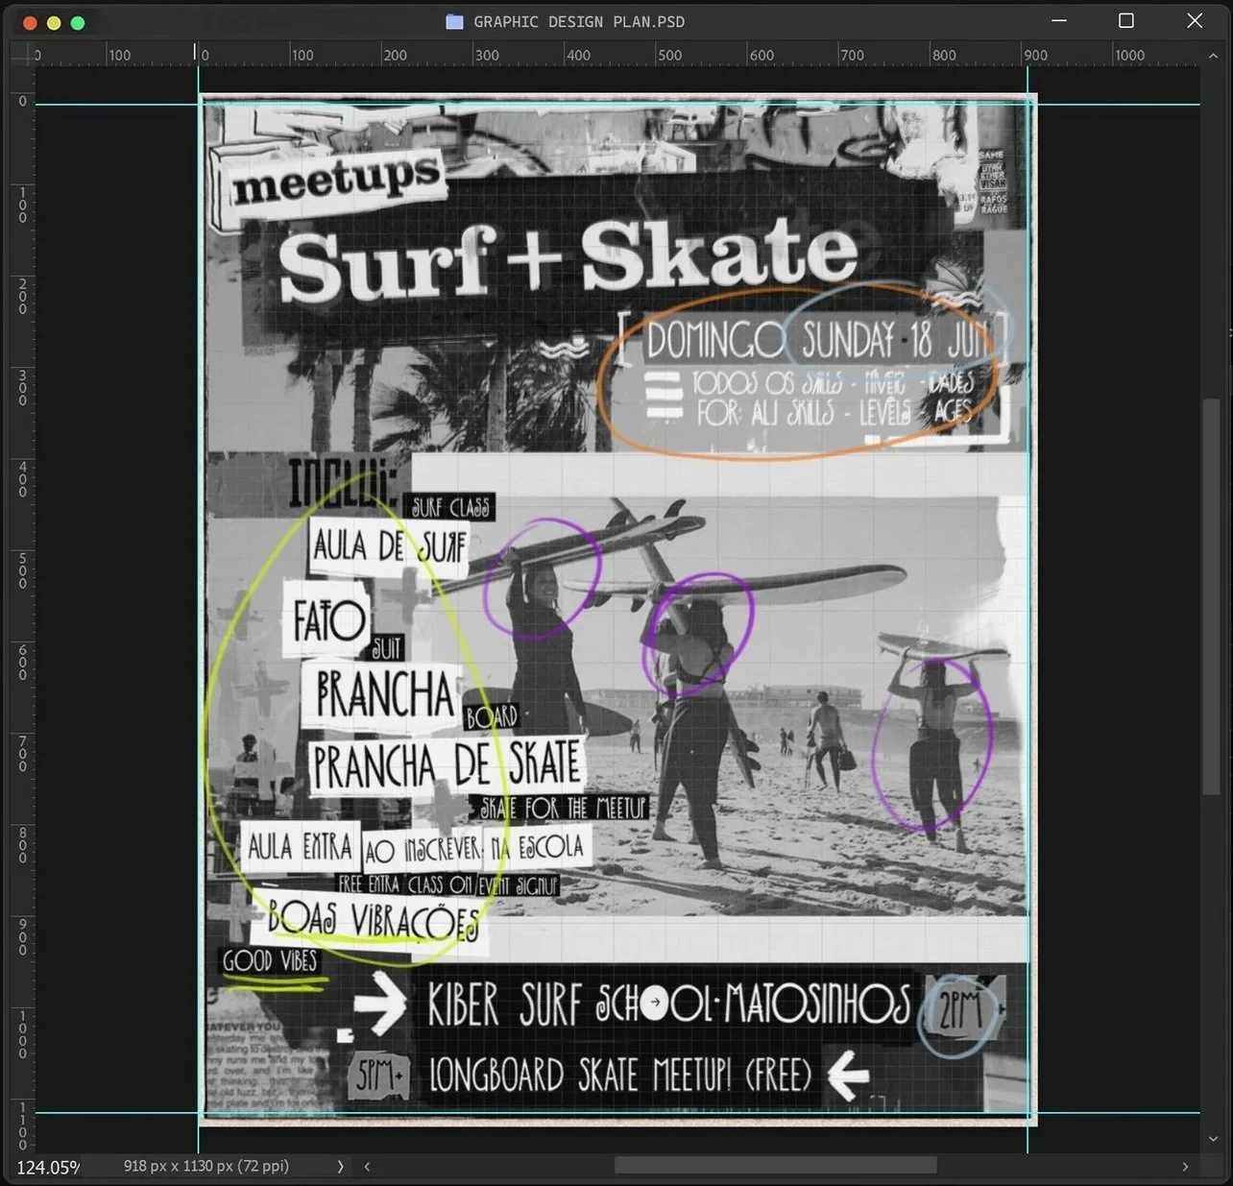
Task: Select the "Surf + Skate" headline on canvas
Action: (568, 256)
